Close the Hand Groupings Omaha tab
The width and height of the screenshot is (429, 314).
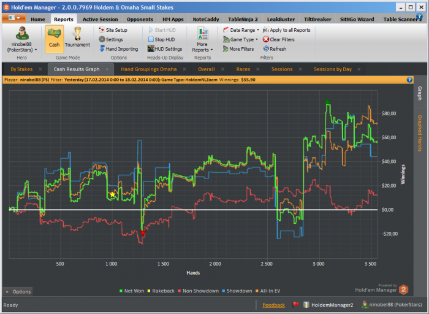pos(184,69)
